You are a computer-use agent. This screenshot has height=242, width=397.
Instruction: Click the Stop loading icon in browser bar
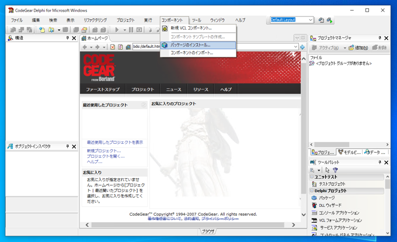[113, 47]
